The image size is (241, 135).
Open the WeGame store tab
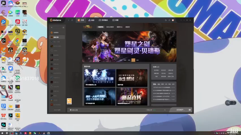pyautogui.click(x=91, y=20)
